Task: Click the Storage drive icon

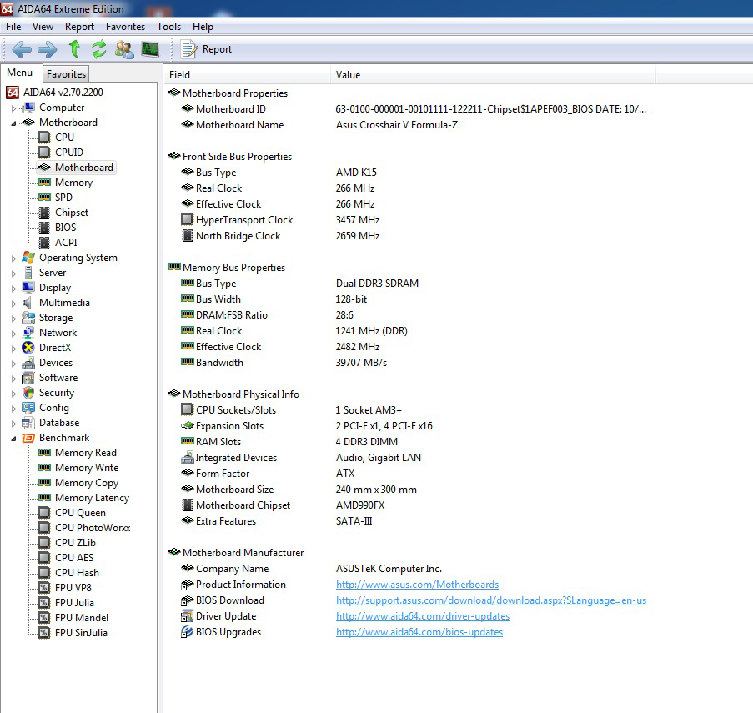Action: [x=28, y=318]
